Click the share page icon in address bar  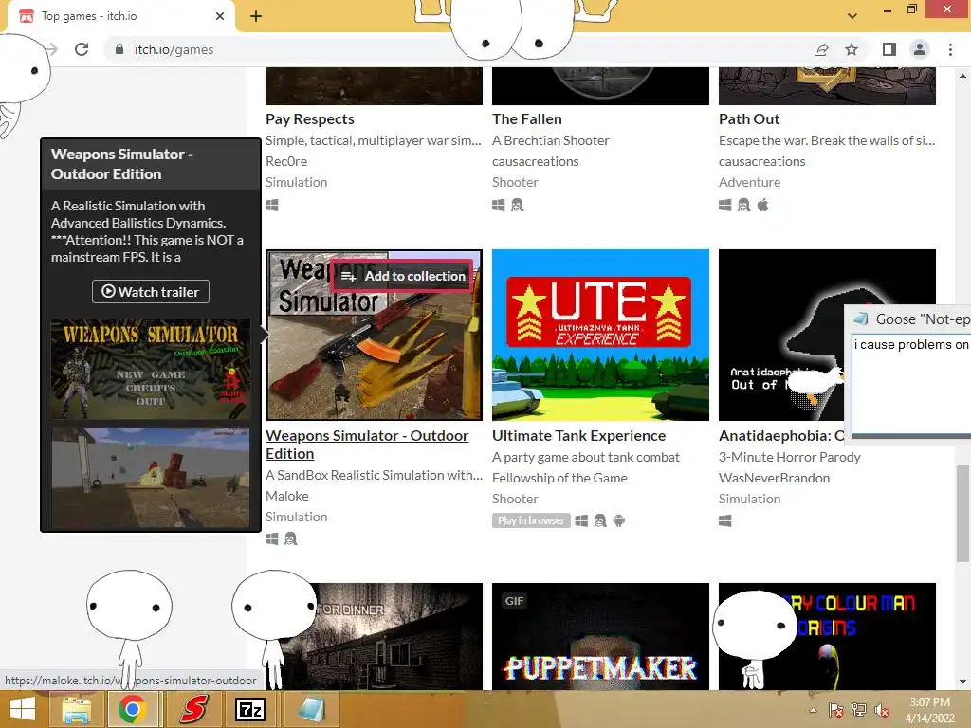[x=821, y=49]
